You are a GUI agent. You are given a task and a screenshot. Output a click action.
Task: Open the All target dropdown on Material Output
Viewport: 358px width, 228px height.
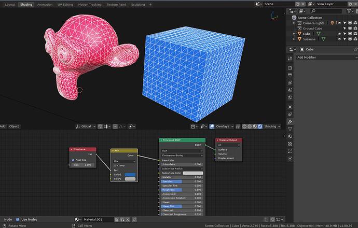(x=229, y=145)
